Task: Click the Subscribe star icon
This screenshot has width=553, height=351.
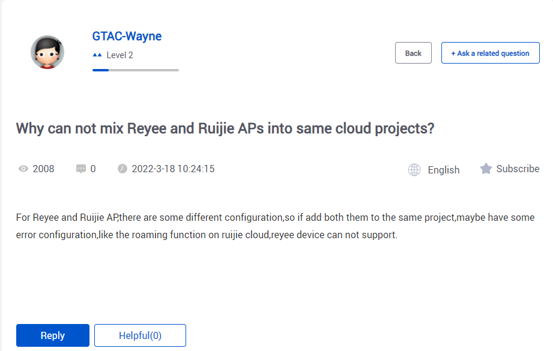Action: [486, 169]
